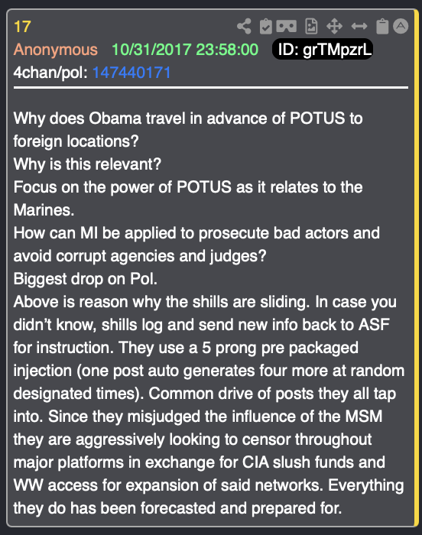
Task: Click the line 'Why is this relevant?'
Action: pos(87,164)
